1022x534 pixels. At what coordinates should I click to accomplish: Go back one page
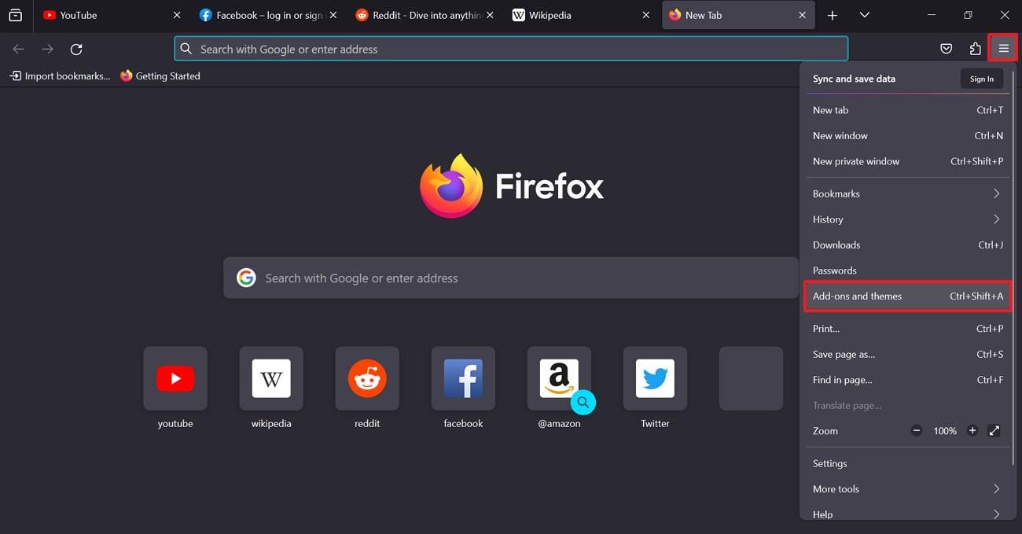tap(19, 49)
